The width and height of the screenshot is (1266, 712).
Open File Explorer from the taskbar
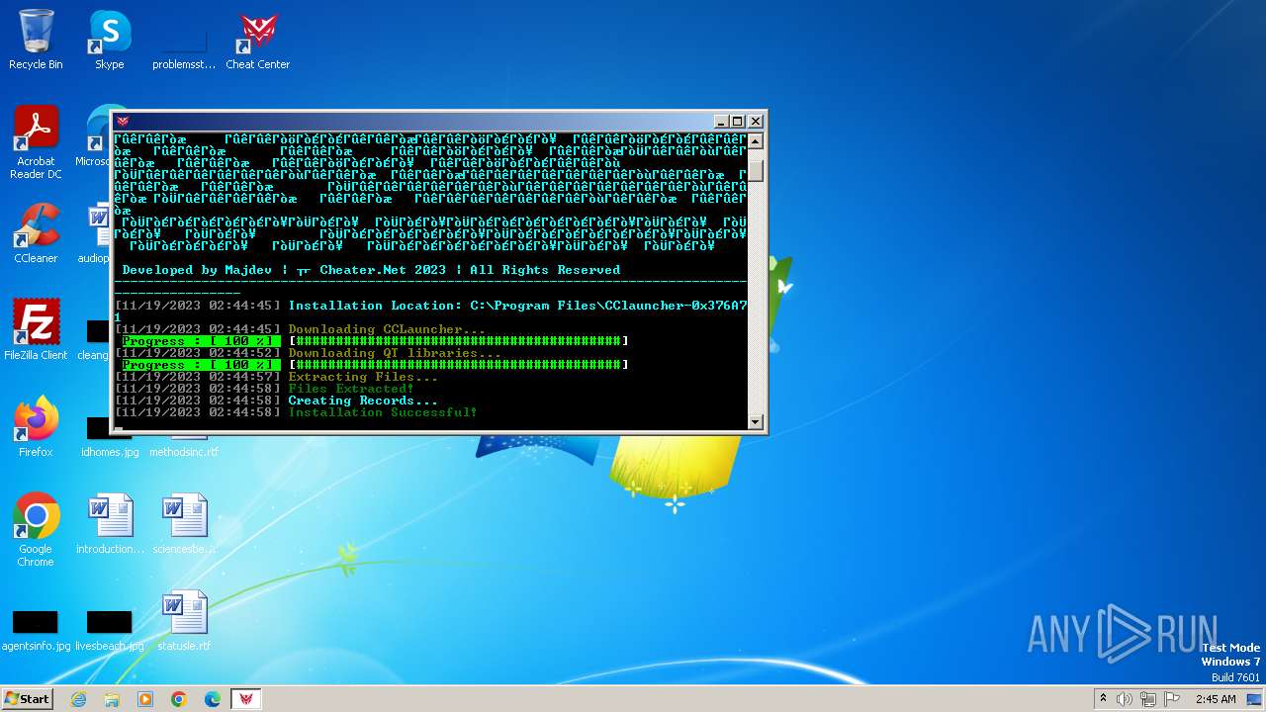112,699
